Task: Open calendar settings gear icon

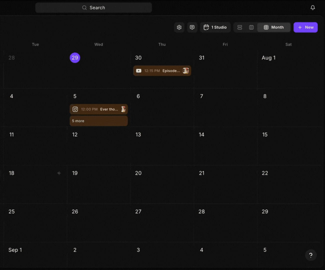Action: [x=179, y=27]
